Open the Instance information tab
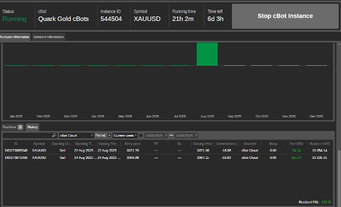Image resolution: width=341 pixels, height=207 pixels. click(x=49, y=37)
